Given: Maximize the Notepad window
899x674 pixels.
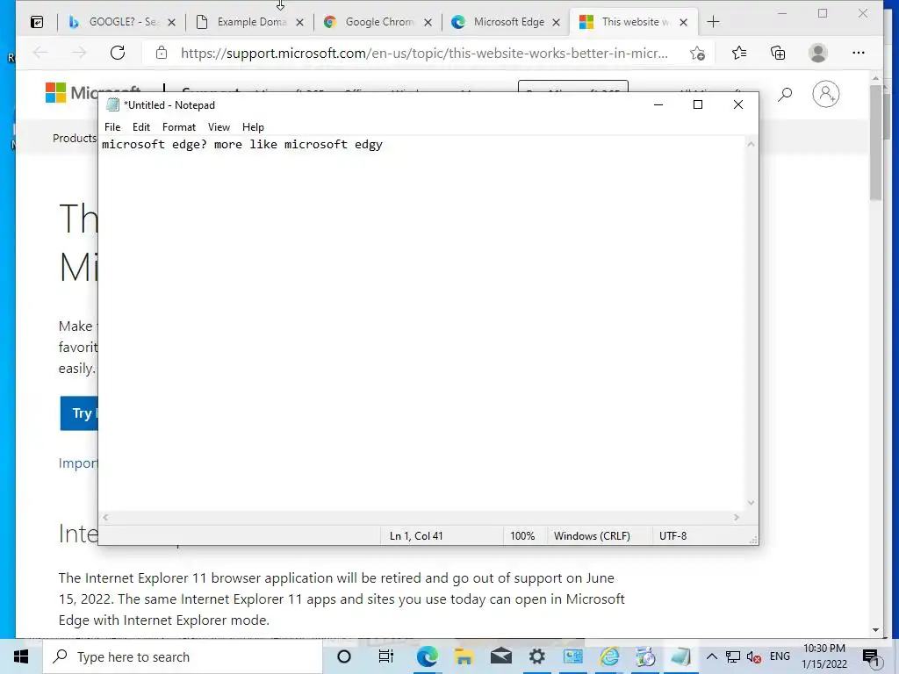Looking at the screenshot, I should [698, 105].
